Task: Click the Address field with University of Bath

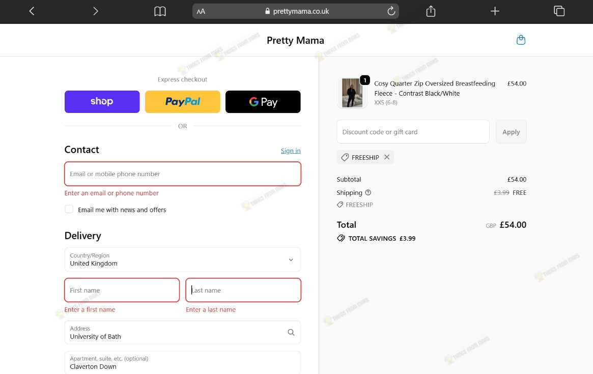Action: pos(183,332)
